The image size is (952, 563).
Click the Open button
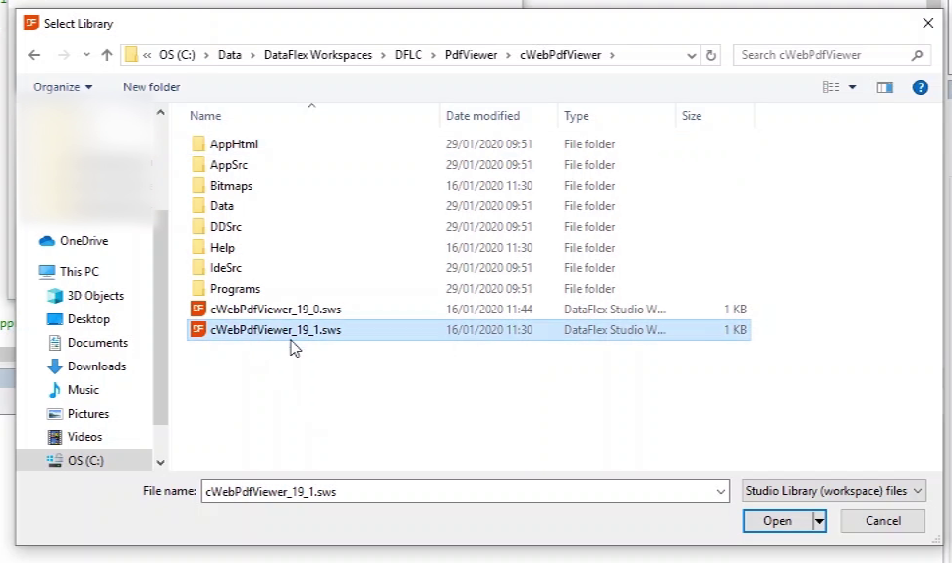(777, 521)
